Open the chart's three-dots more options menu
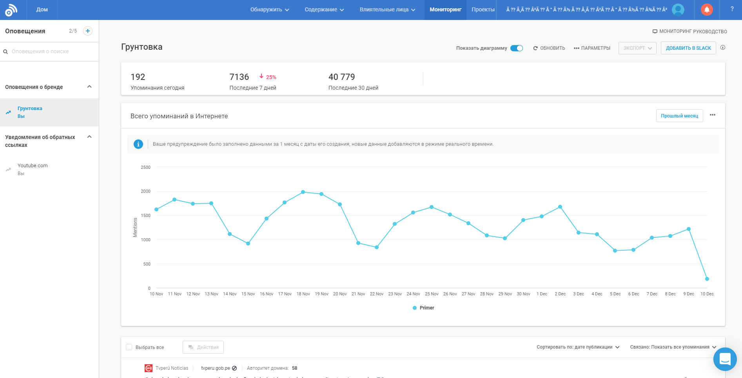 click(713, 115)
